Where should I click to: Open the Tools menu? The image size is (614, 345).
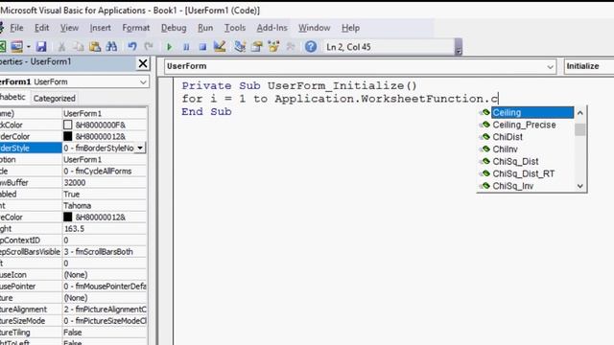(x=234, y=28)
